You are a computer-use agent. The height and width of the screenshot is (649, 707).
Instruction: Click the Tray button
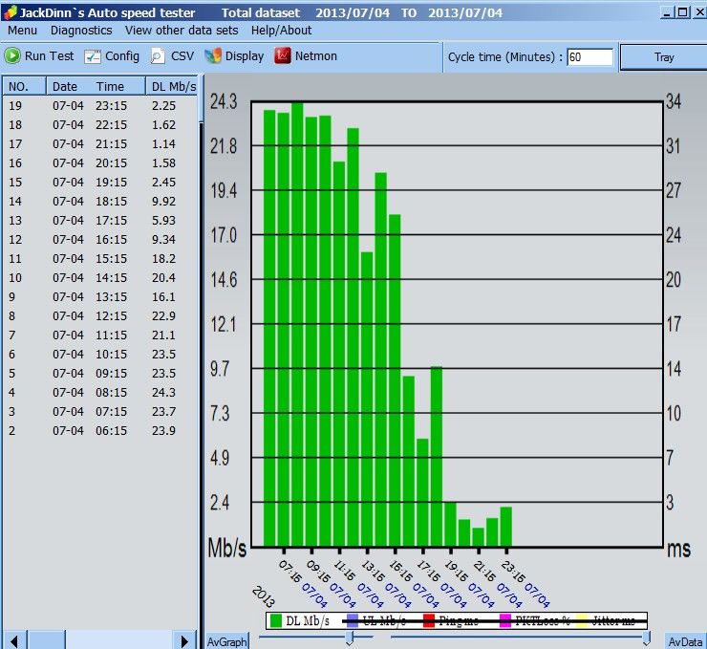point(664,57)
